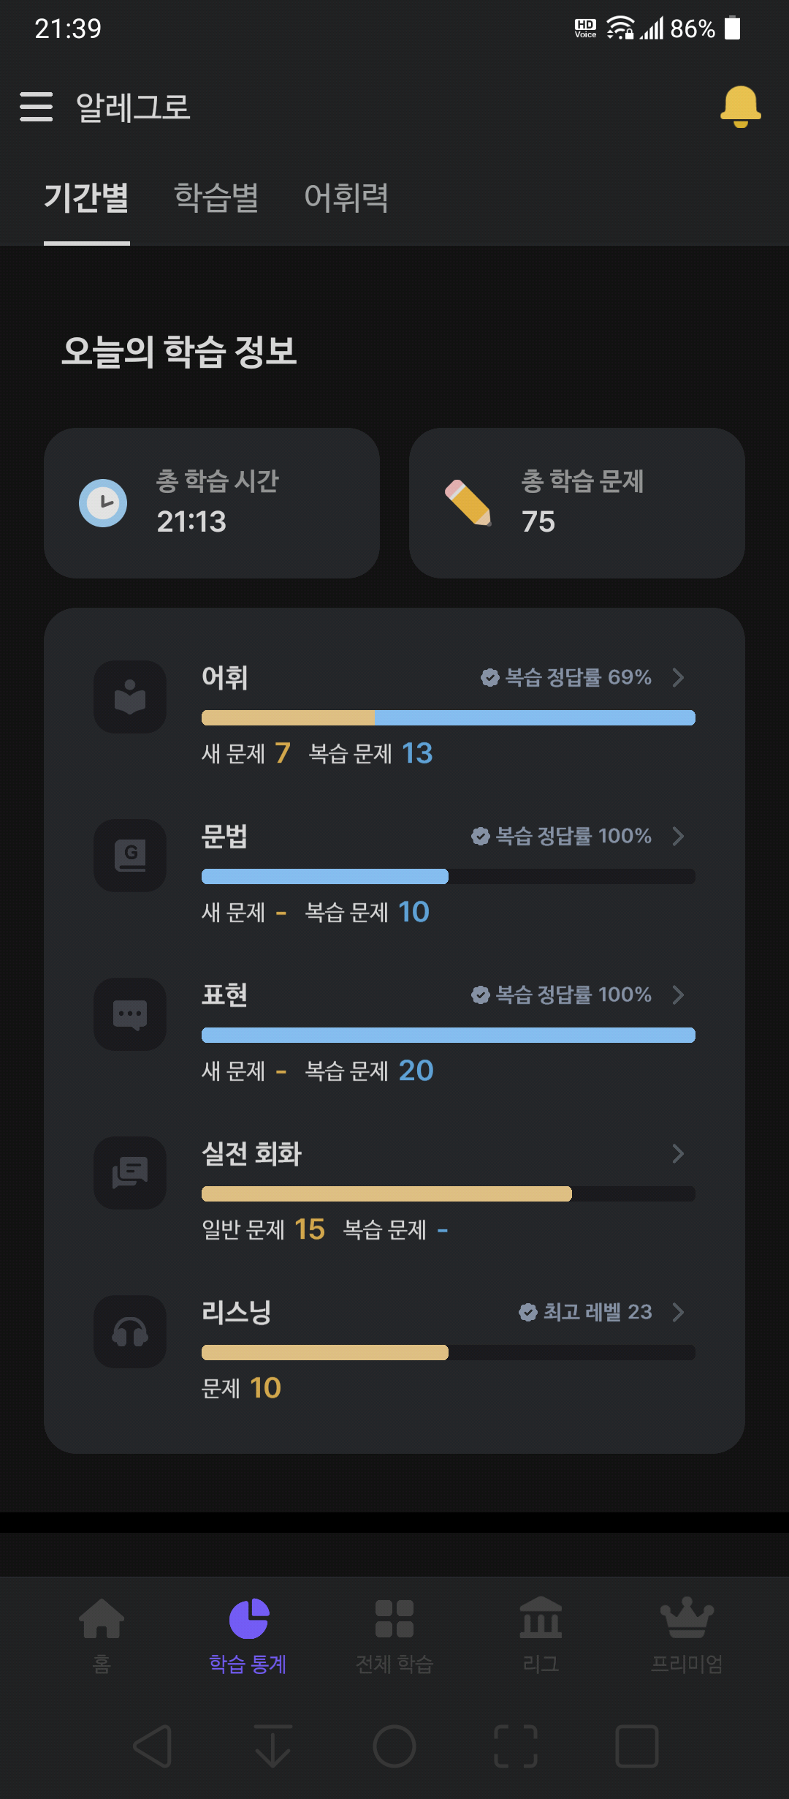Viewport: 789px width, 1799px height.
Task: Tap the 표현 progress bar
Action: click(449, 1035)
